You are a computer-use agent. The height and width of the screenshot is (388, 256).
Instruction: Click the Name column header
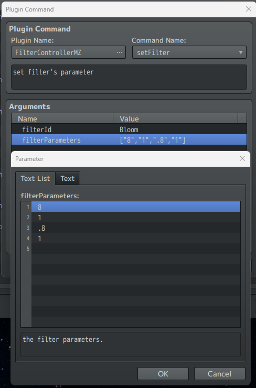click(62, 118)
